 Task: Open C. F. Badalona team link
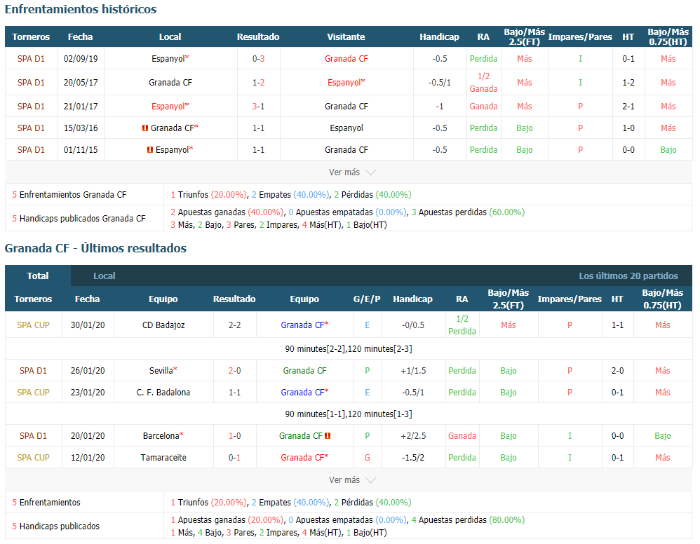[x=163, y=393]
